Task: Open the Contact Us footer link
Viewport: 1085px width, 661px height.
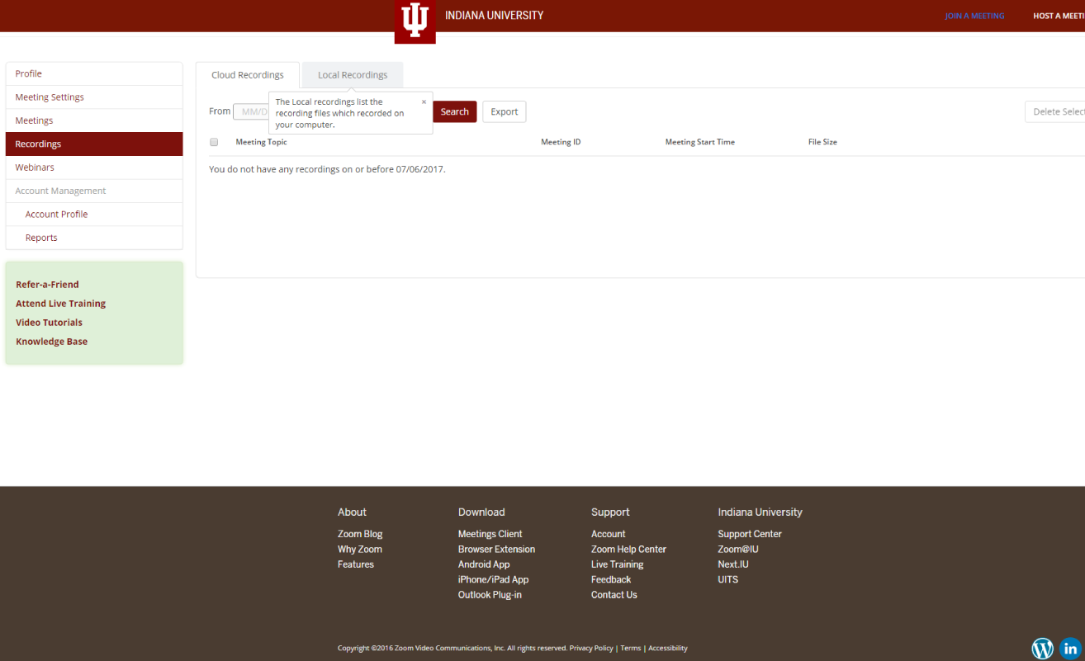Action: coord(614,595)
